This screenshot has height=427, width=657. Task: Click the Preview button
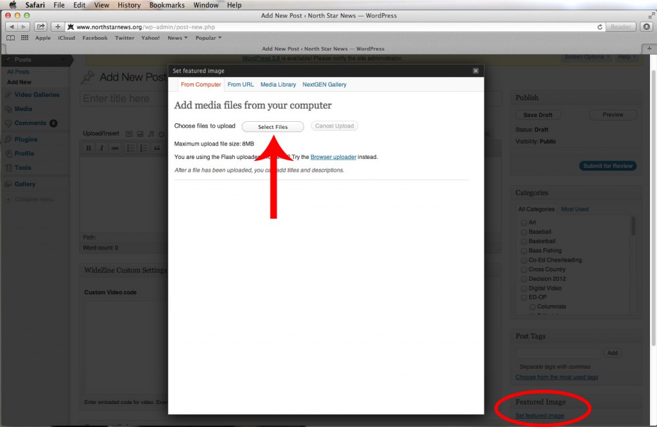coord(613,115)
